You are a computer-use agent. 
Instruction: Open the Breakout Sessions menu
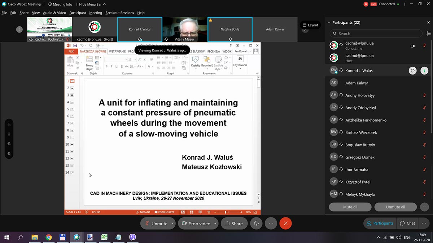[x=119, y=13]
